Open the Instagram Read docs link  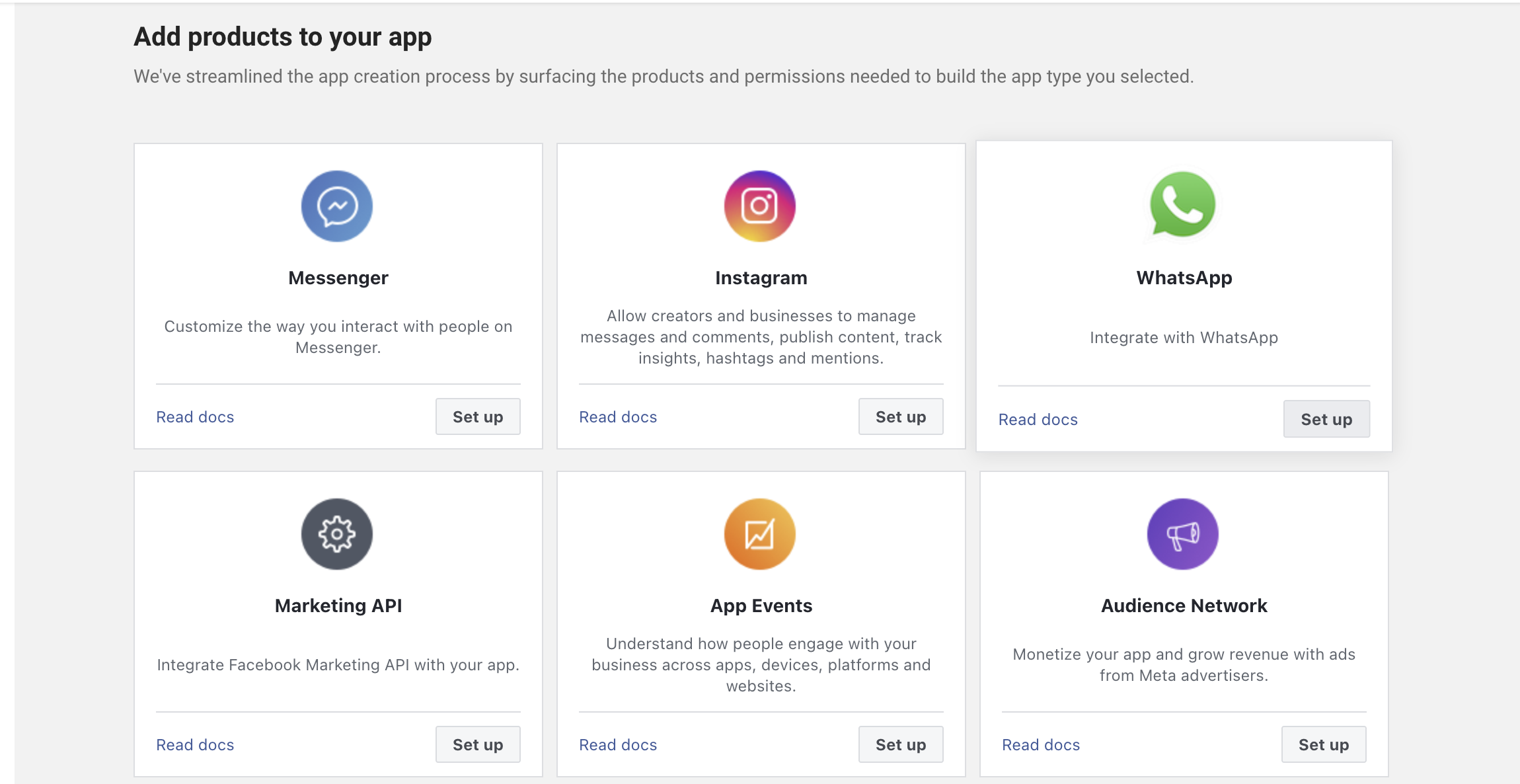[x=617, y=416]
